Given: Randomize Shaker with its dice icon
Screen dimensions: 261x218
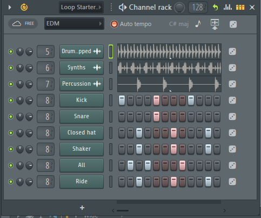Looking at the screenshot, I should (232, 149).
